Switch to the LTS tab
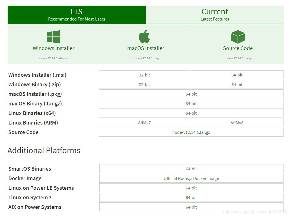The height and width of the screenshot is (217, 290). (76, 15)
